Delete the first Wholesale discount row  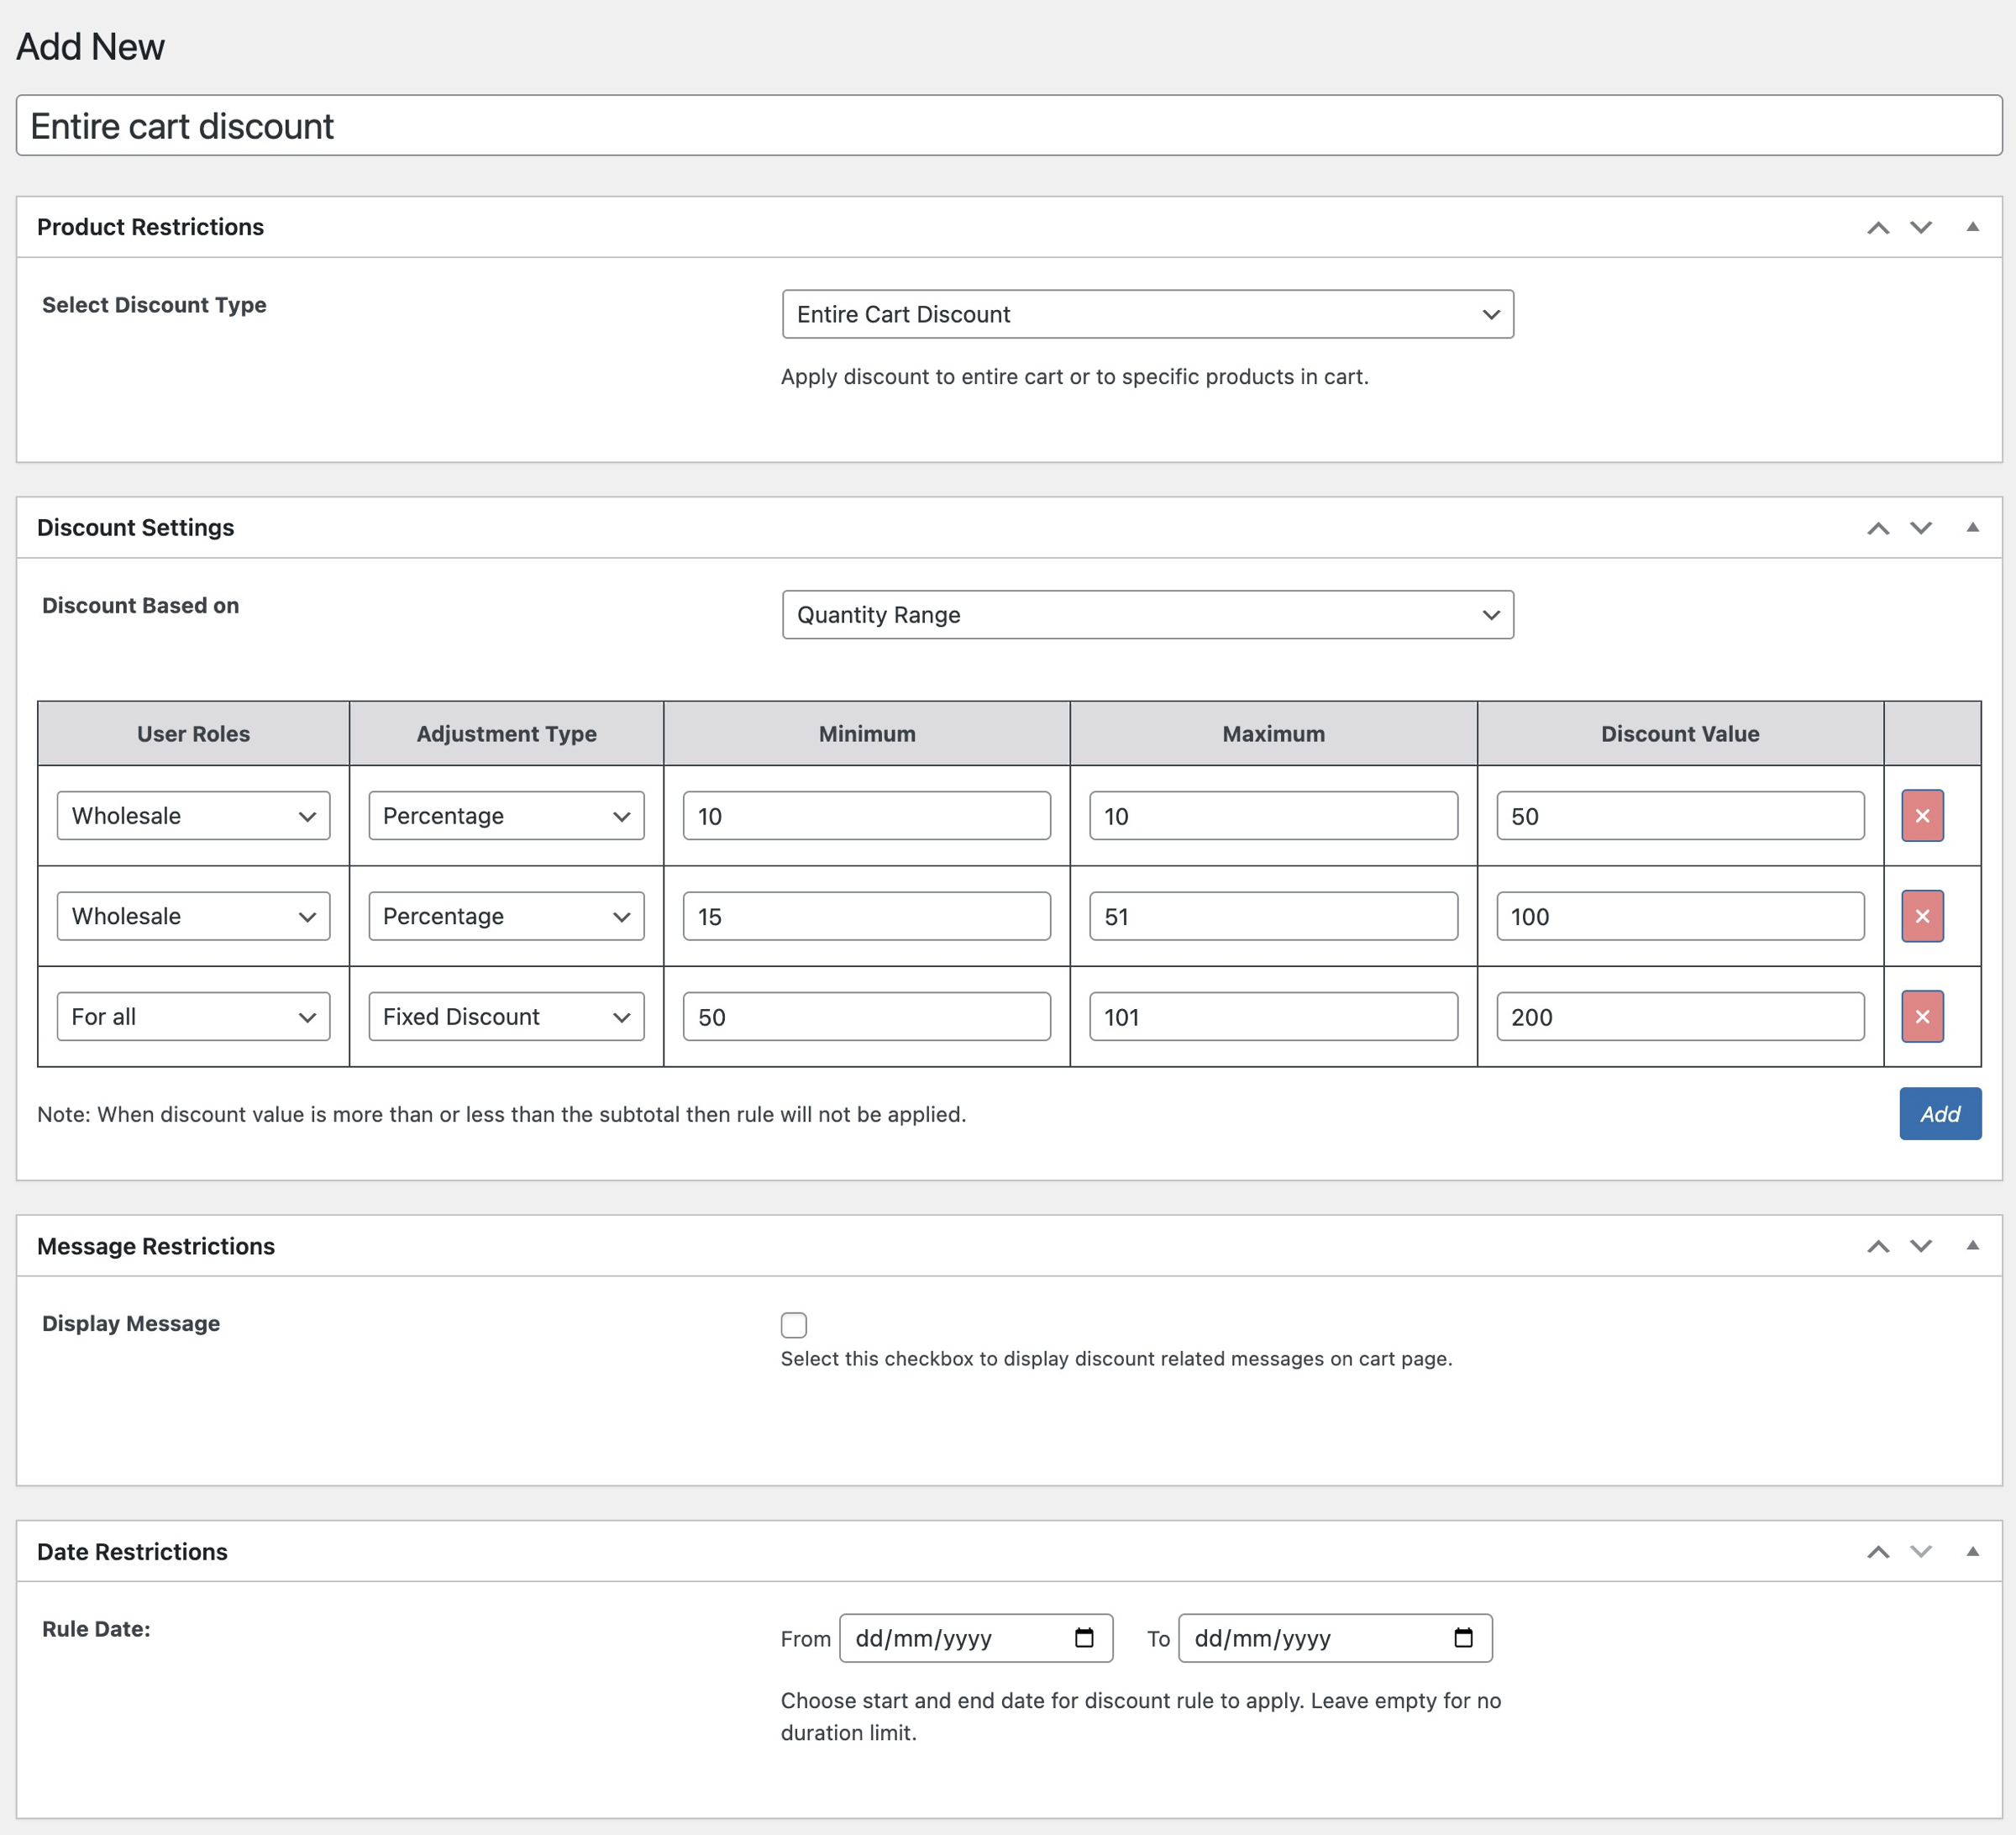(1922, 815)
